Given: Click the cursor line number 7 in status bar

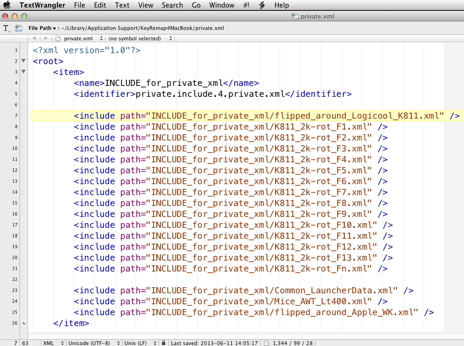Looking at the screenshot, I should pyautogui.click(x=16, y=343).
